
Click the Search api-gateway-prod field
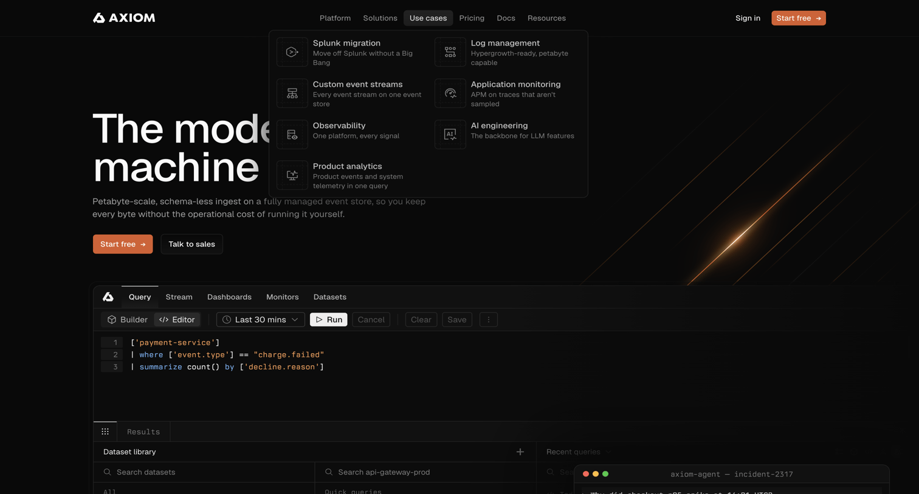click(x=425, y=472)
